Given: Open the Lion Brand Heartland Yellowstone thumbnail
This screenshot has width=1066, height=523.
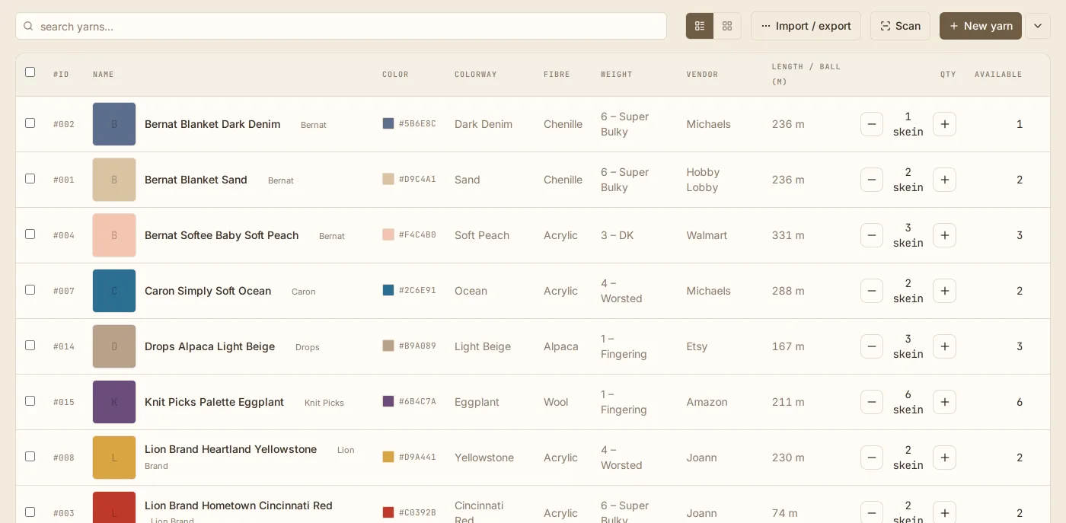Looking at the screenshot, I should point(114,458).
